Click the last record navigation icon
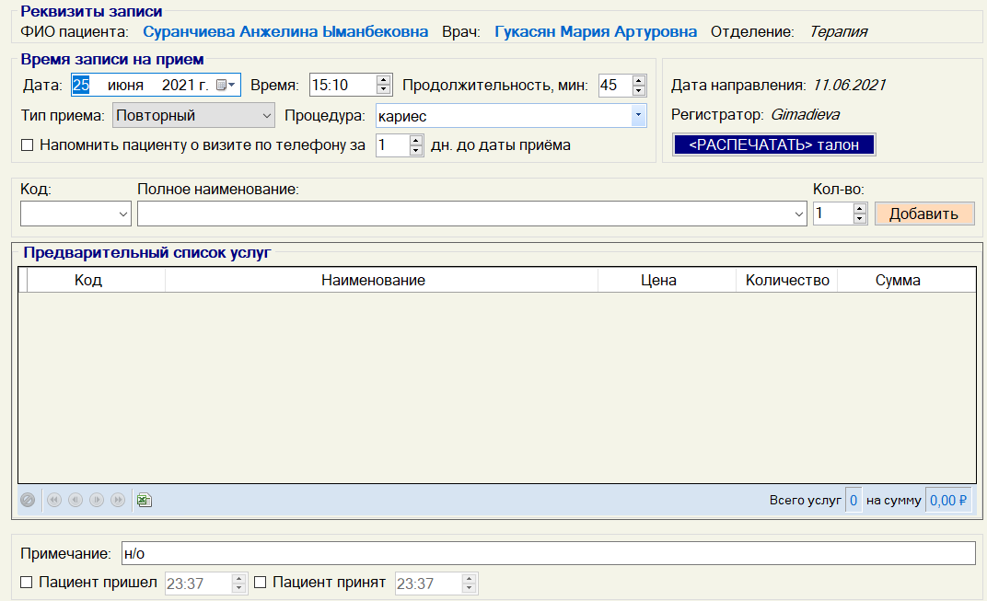987x601 pixels. click(x=118, y=500)
